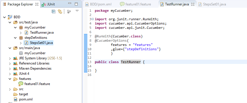The image size is (247, 103).
Task: Collapse the features folder
Action: point(10,79)
